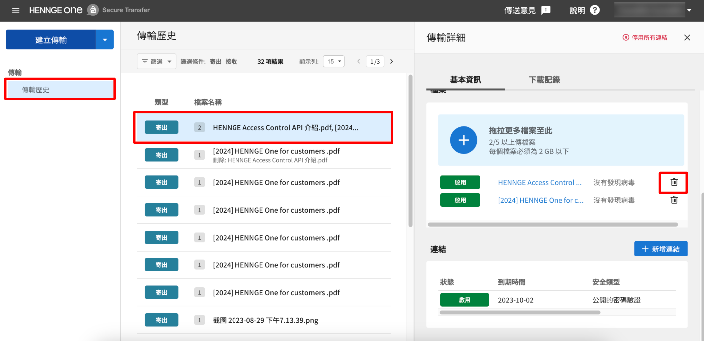Viewport: 704px width, 341px height.
Task: Toggle 啟用 status for [2024] HENNGE One file
Action: point(460,200)
